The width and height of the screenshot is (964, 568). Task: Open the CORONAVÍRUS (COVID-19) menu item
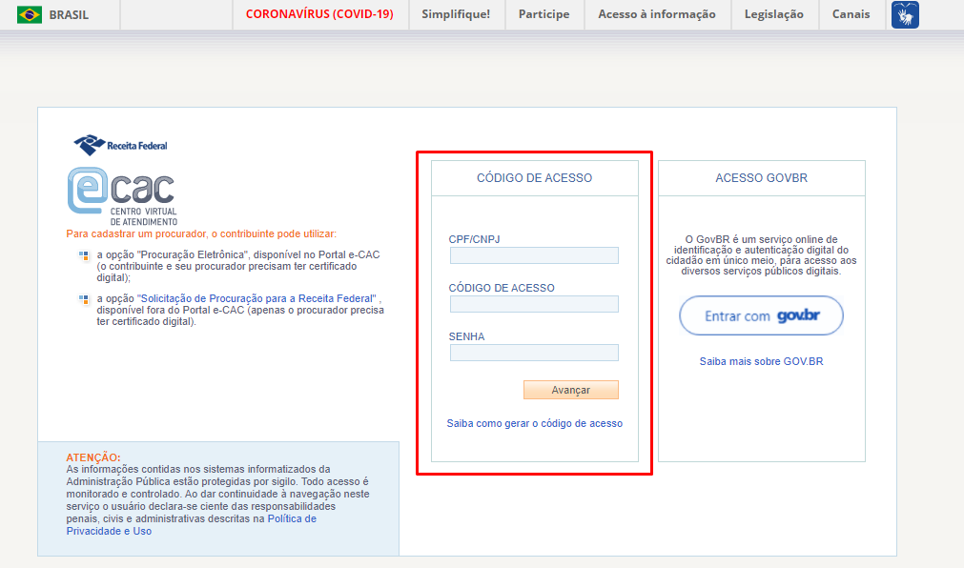point(319,14)
